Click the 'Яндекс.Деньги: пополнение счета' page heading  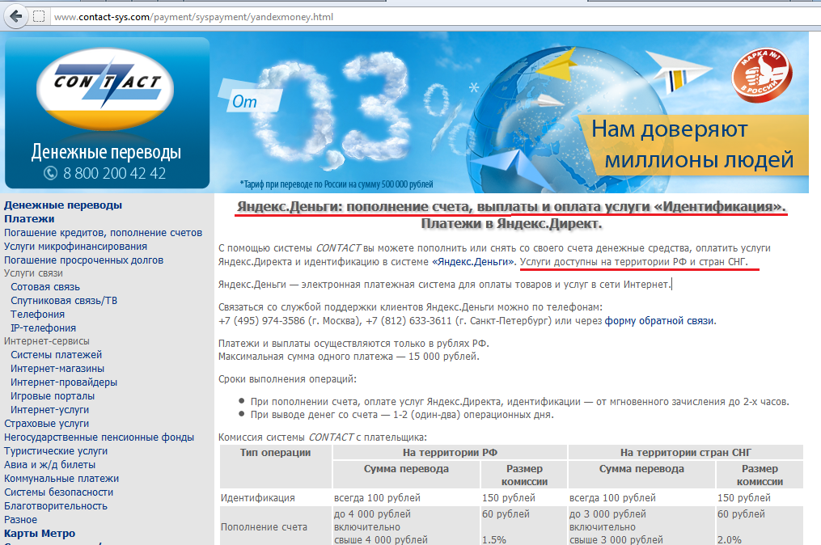511,206
